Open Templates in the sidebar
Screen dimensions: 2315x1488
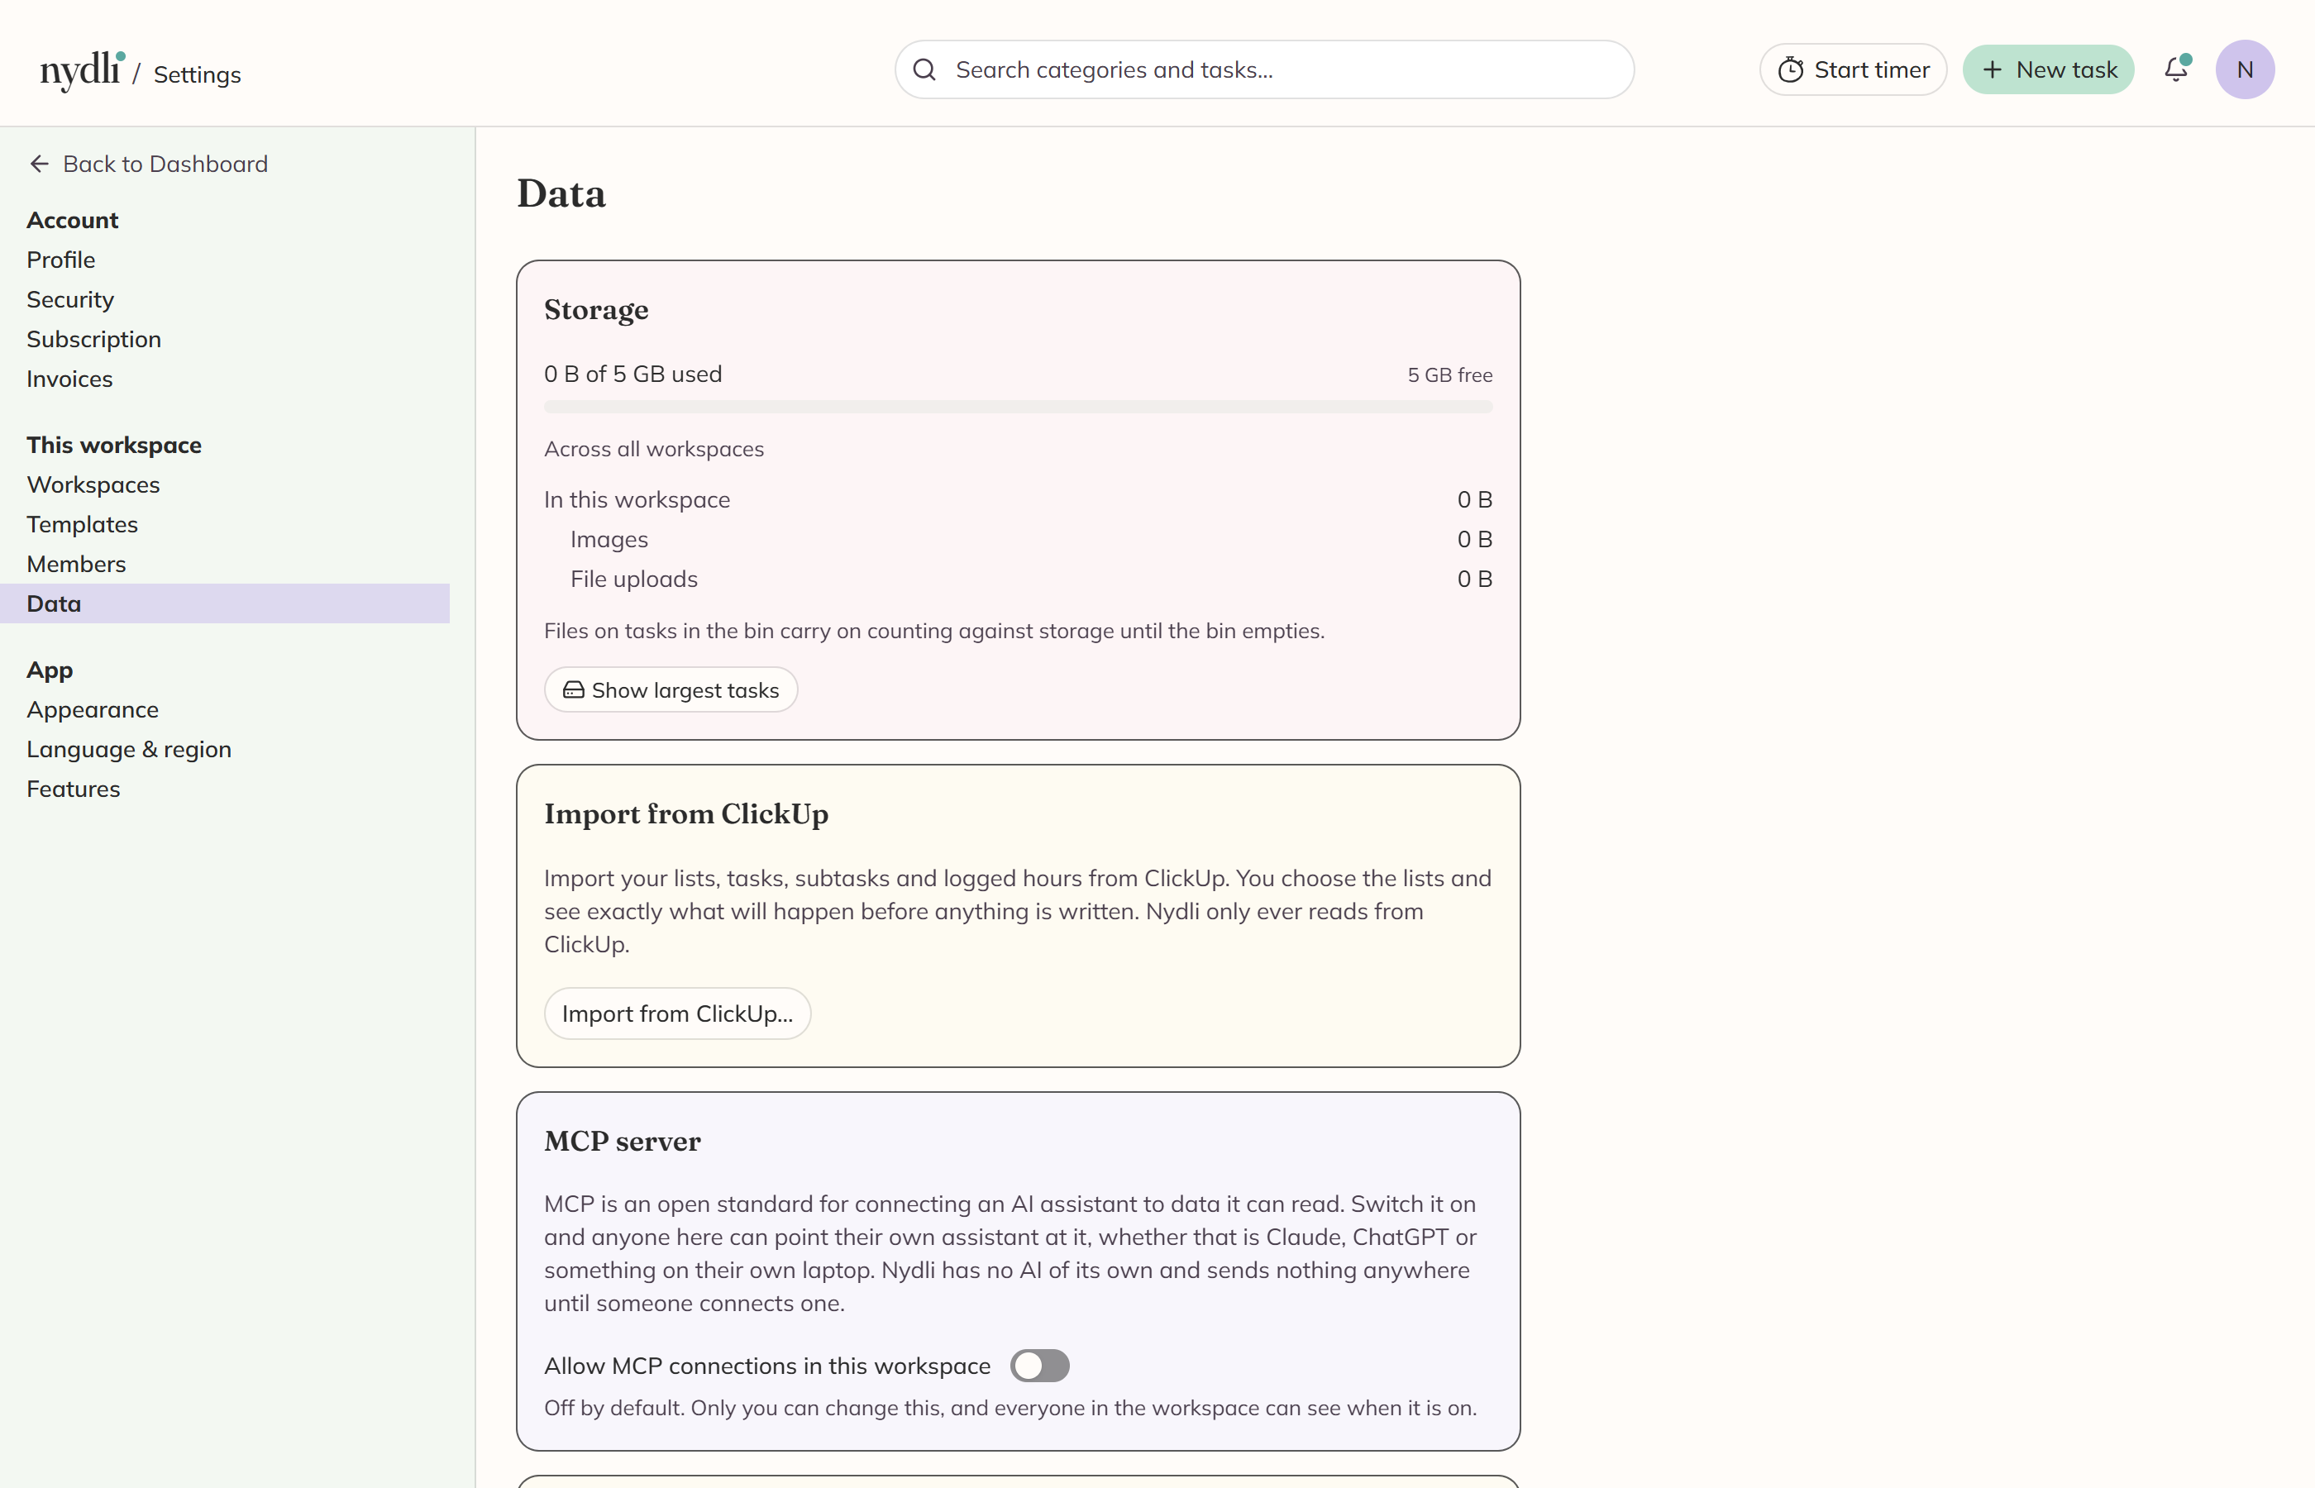(x=82, y=524)
